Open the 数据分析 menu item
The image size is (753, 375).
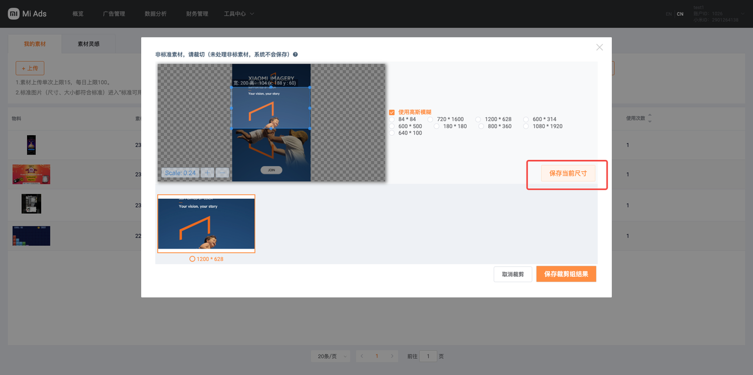click(155, 14)
